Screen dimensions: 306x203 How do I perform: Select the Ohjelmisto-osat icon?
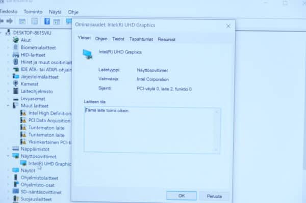click(x=16, y=185)
